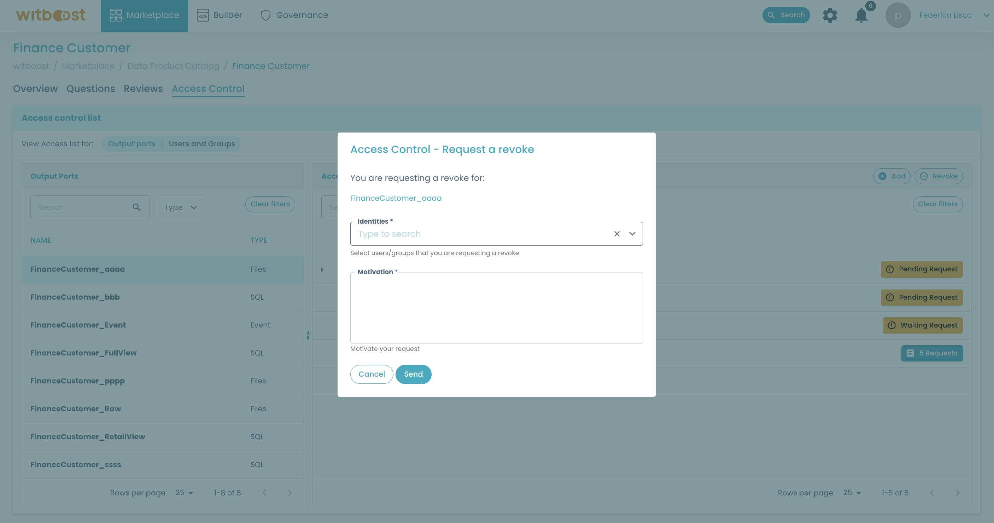Click the 5 Requests list icon button
Screen dimensions: 994x523
911,353
